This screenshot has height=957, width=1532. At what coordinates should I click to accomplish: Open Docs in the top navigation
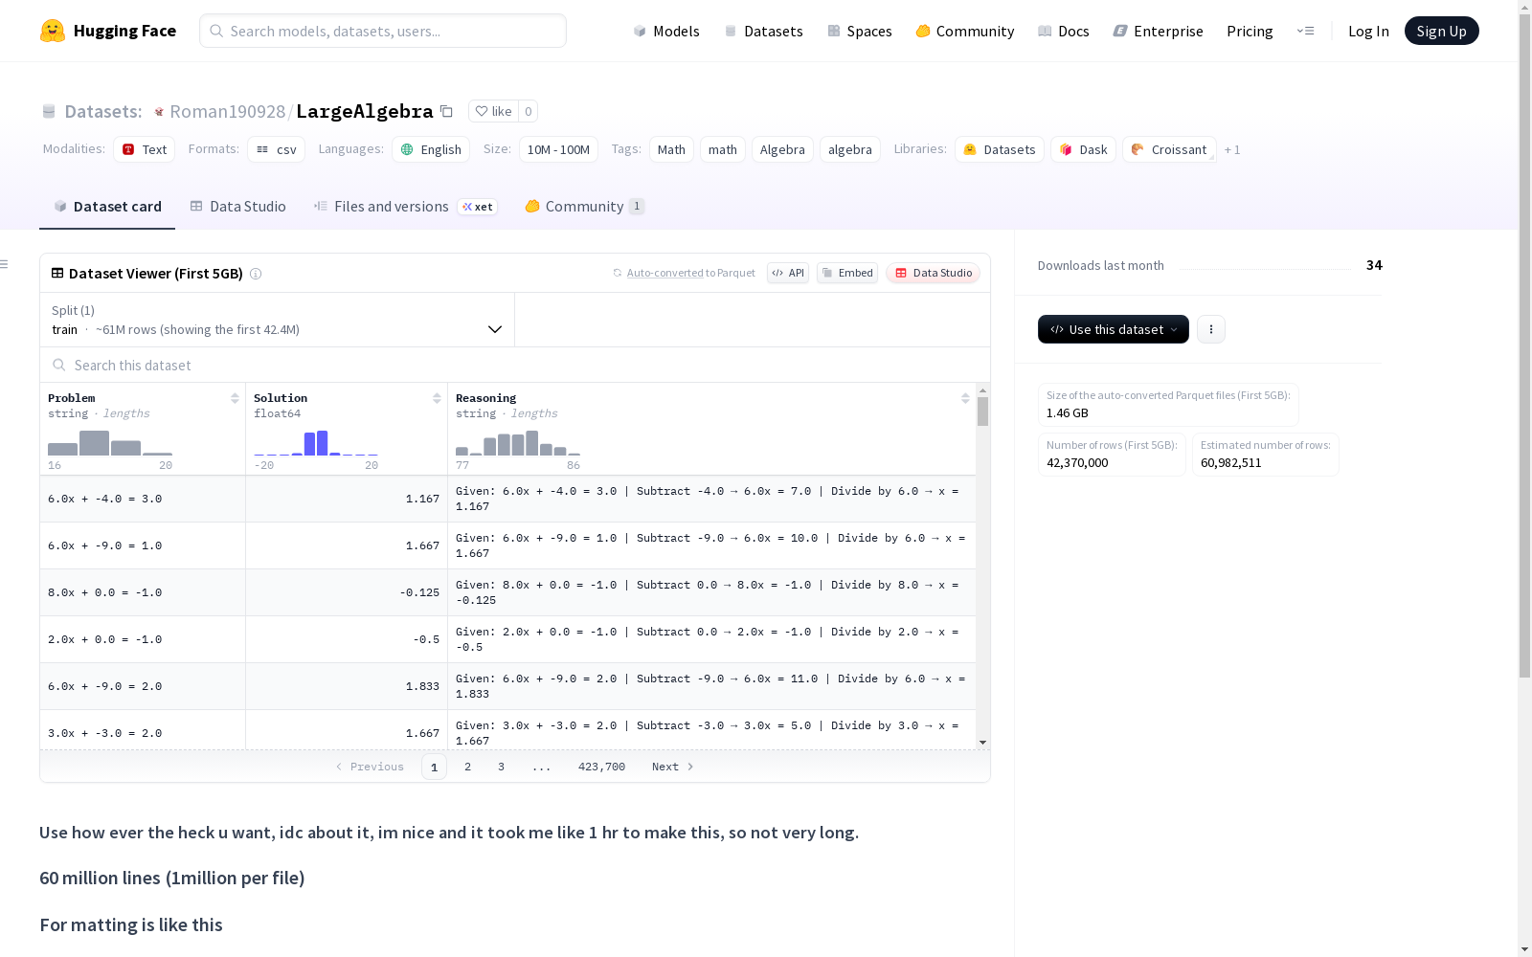1064,31
